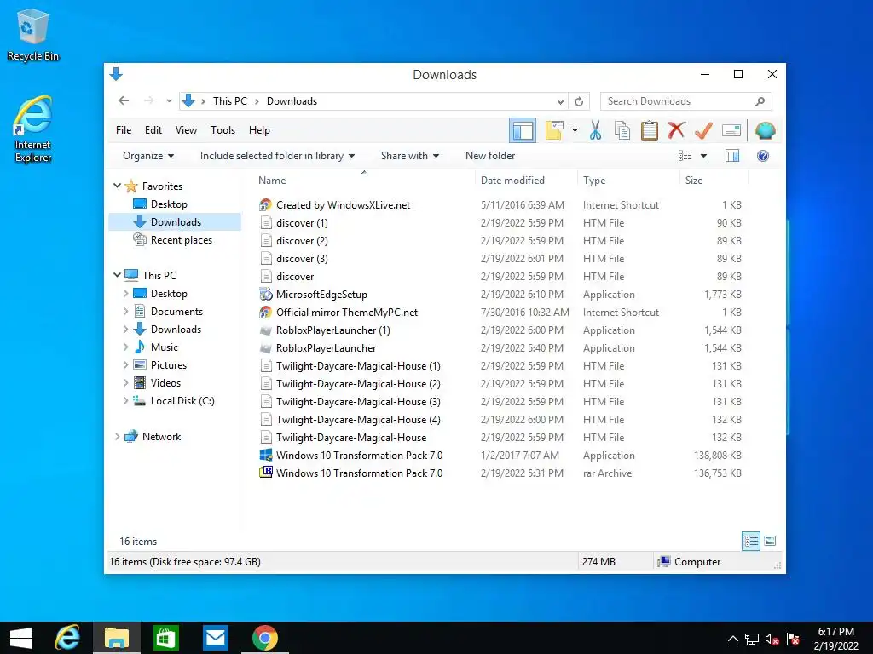Viewport: 873px width, 654px height.
Task: Select Pictures in navigation pane
Action: coord(168,364)
